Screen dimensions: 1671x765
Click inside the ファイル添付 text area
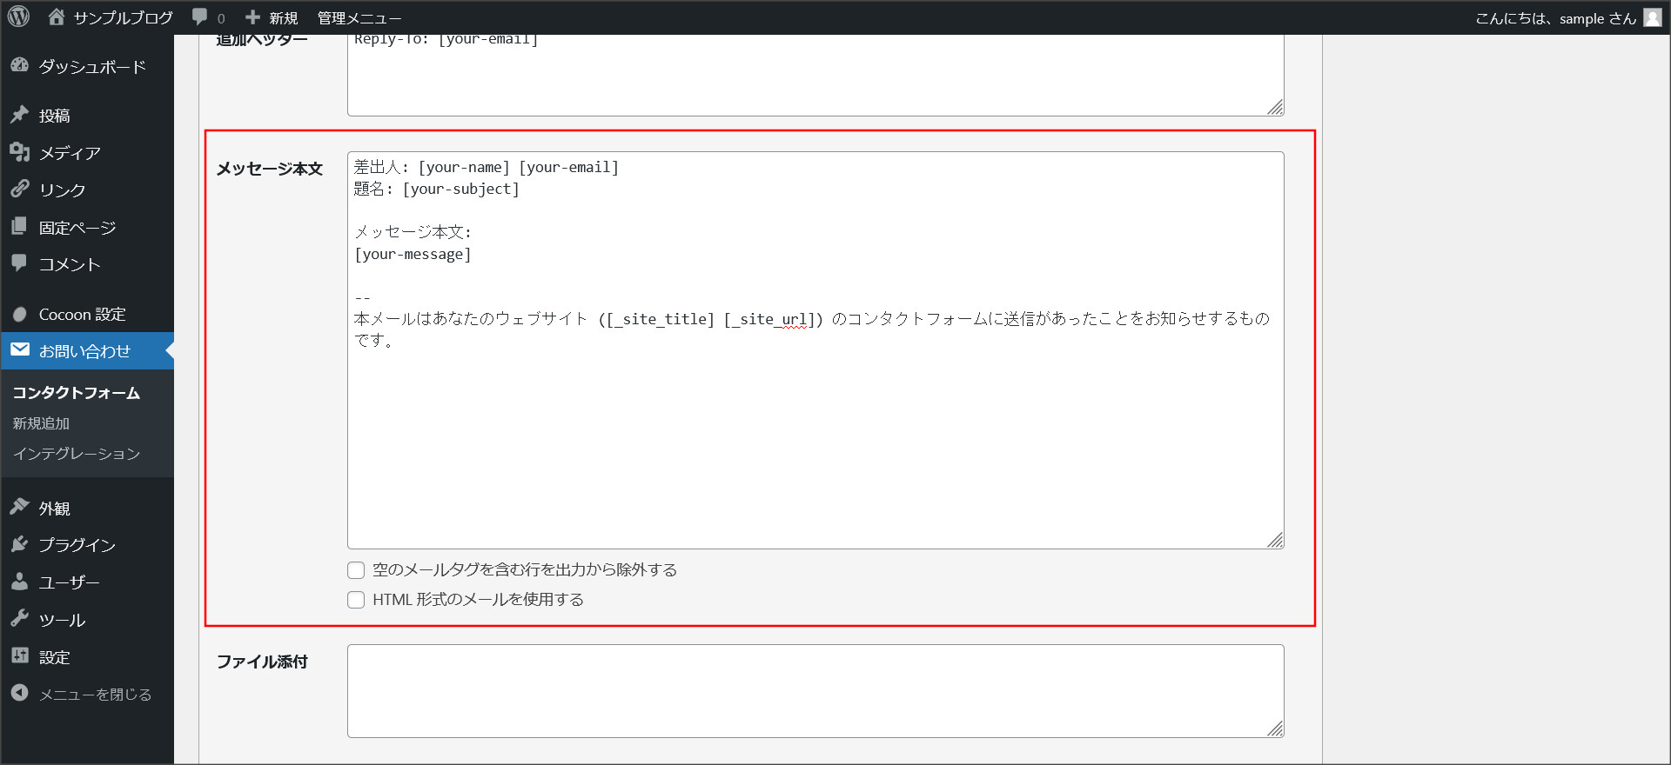pos(815,690)
